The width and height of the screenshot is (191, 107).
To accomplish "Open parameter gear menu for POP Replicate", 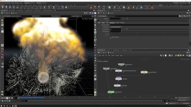I will click(x=180, y=16).
